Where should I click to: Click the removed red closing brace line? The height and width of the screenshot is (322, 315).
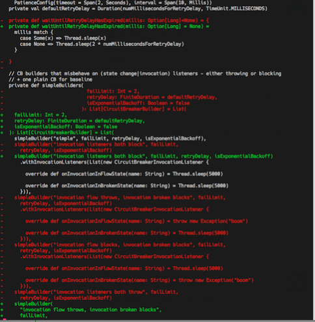(x=10, y=62)
